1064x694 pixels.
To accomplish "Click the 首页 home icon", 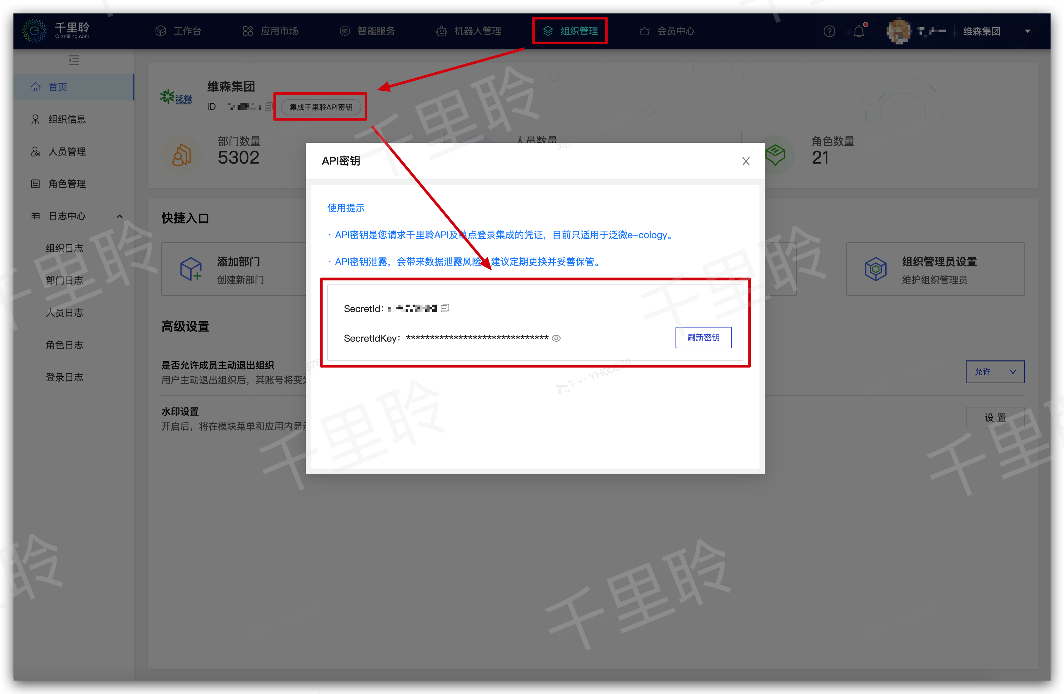I will tap(35, 87).
